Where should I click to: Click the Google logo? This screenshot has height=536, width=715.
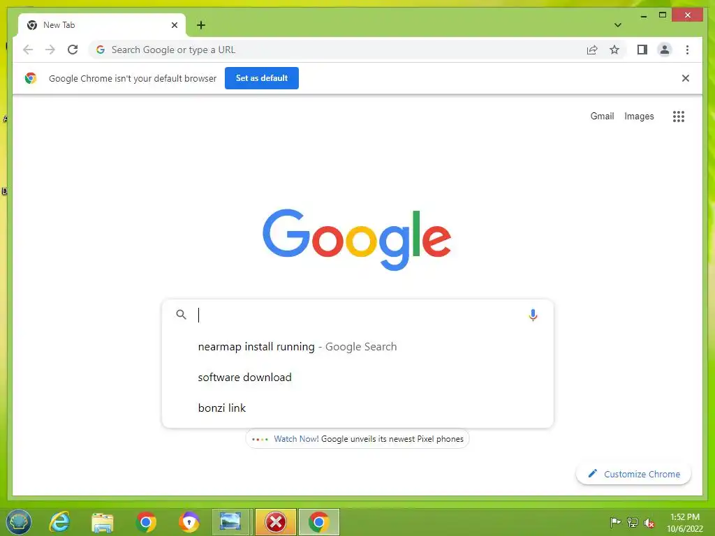click(357, 240)
